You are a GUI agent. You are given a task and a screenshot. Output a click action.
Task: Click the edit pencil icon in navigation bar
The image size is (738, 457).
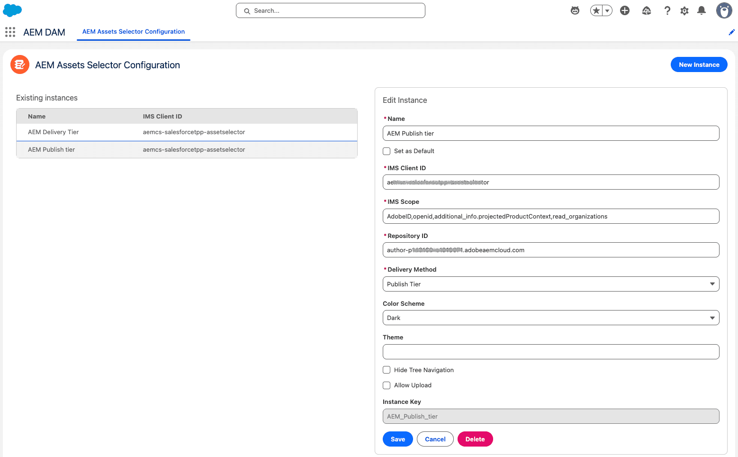point(731,32)
